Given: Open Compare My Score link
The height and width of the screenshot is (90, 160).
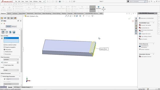Looking at the screenshot, I should (145, 34).
